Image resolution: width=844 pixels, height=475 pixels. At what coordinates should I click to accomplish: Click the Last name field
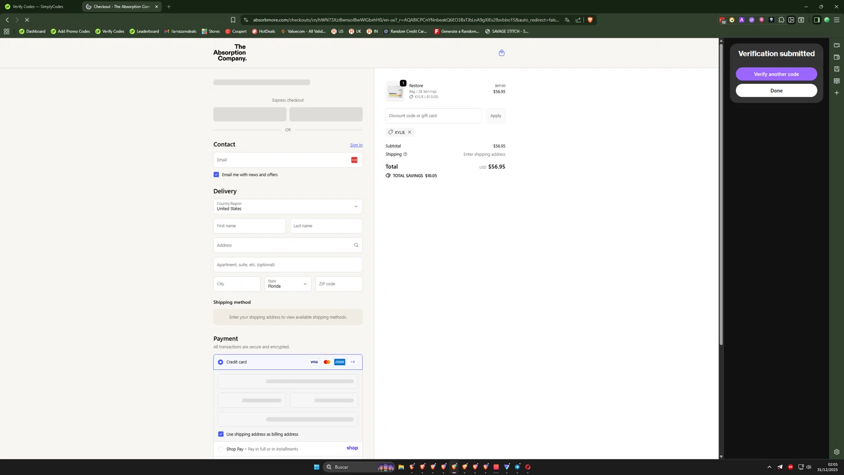click(326, 226)
